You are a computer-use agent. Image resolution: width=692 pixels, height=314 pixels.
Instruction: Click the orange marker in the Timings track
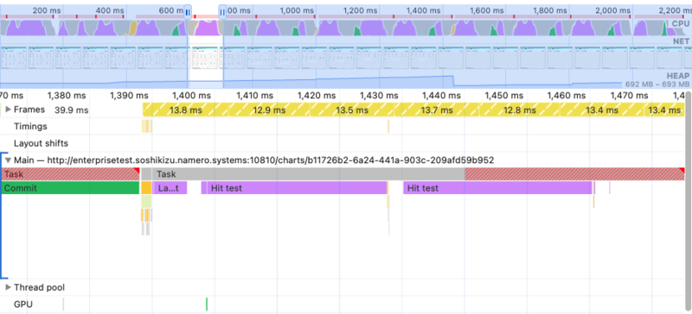click(x=388, y=127)
